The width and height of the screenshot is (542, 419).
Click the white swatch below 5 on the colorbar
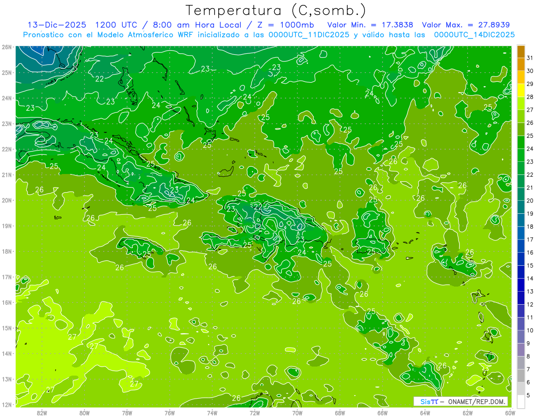521,401
